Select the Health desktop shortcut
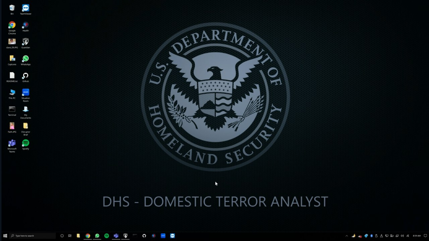This screenshot has width=429, height=241. point(25,26)
